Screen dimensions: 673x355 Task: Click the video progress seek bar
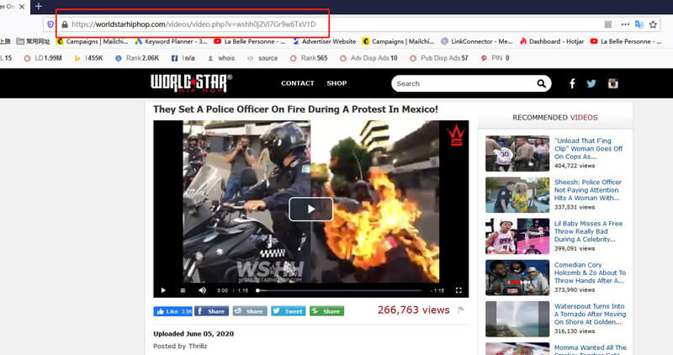pos(339,290)
